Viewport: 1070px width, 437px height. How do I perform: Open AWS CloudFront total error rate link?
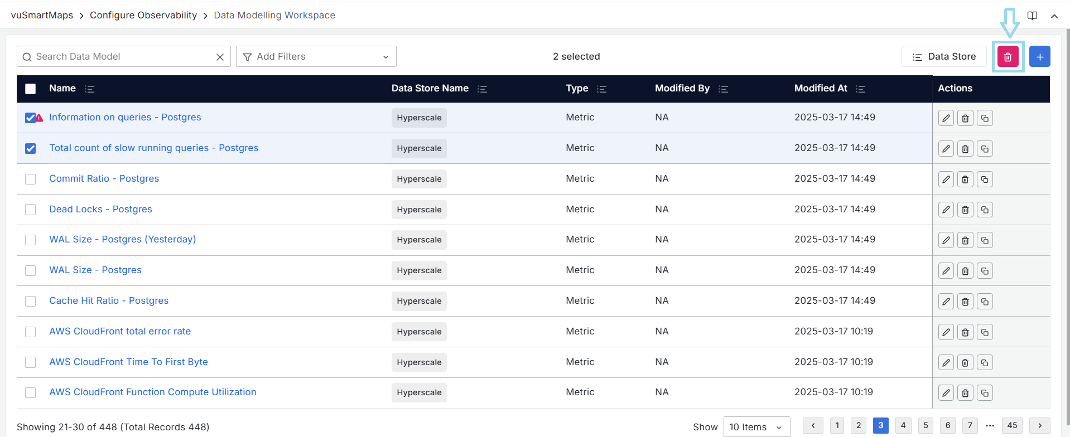(x=120, y=331)
